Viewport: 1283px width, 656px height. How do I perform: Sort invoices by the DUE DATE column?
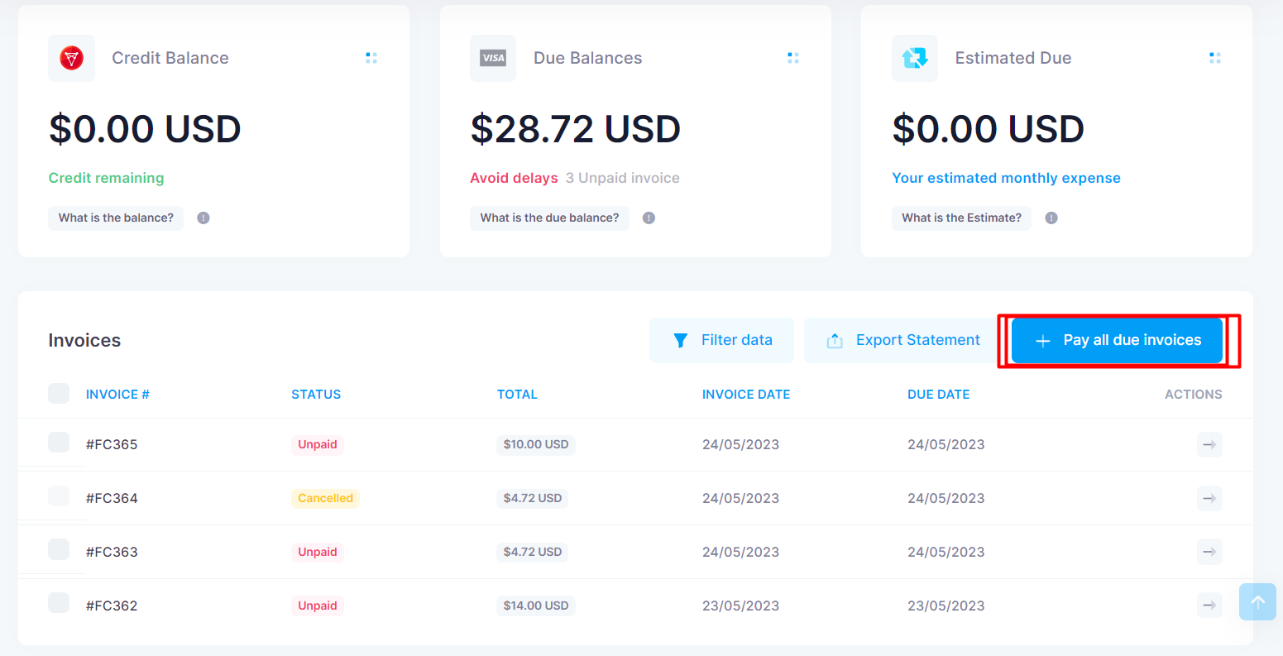[939, 395]
